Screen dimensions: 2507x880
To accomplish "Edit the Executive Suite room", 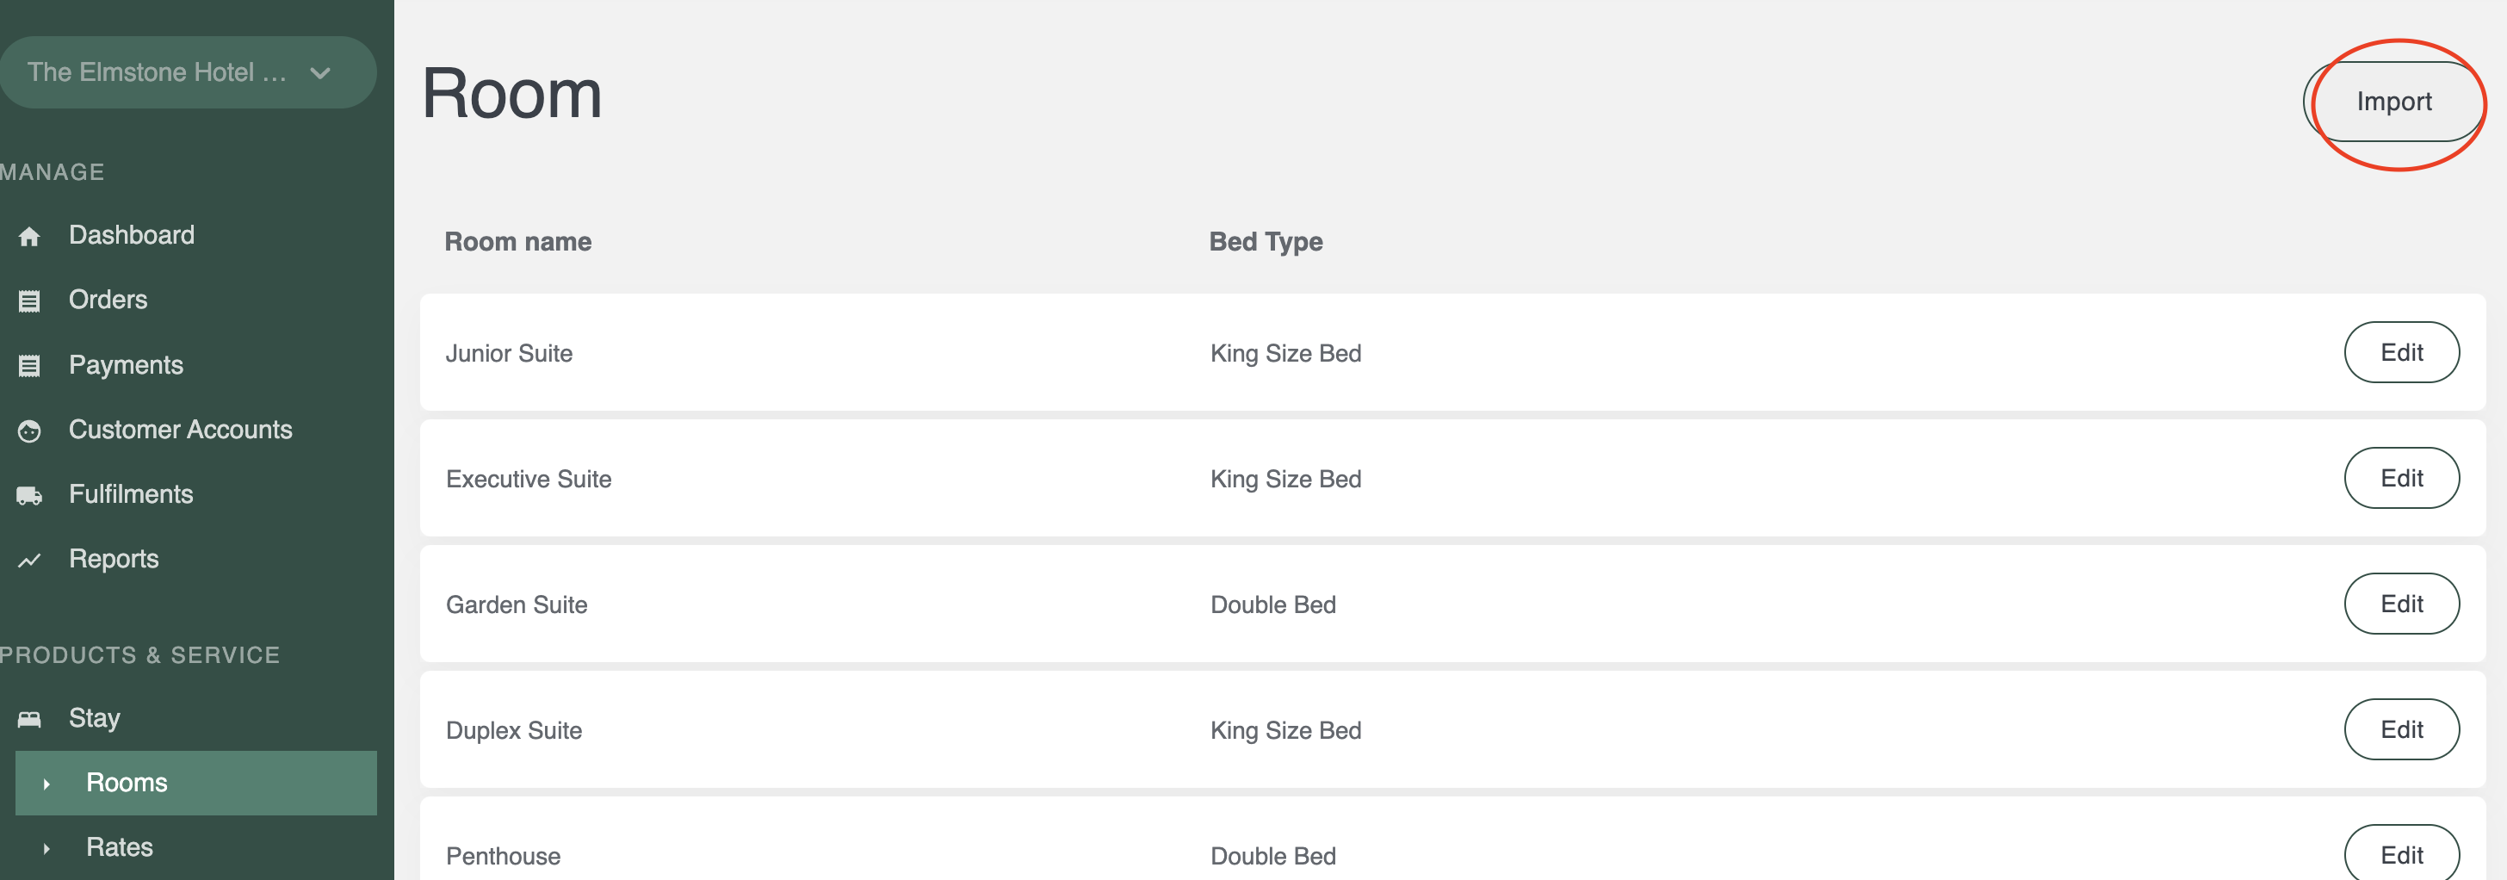I will 2400,478.
